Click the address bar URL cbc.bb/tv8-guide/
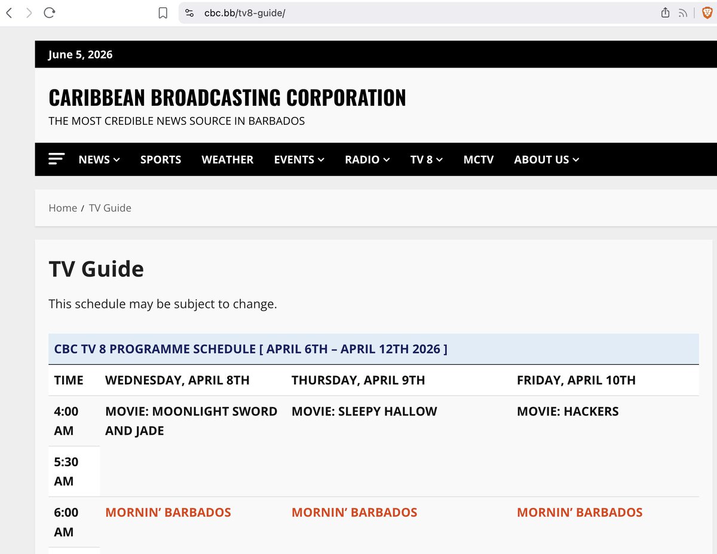The image size is (717, 554). pyautogui.click(x=245, y=13)
